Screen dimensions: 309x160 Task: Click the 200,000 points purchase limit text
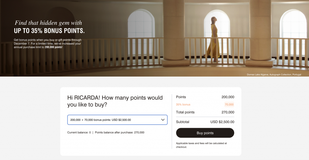coord(53,47)
